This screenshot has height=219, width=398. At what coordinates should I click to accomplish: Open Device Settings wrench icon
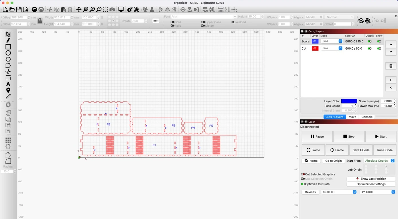click(x=136, y=9)
